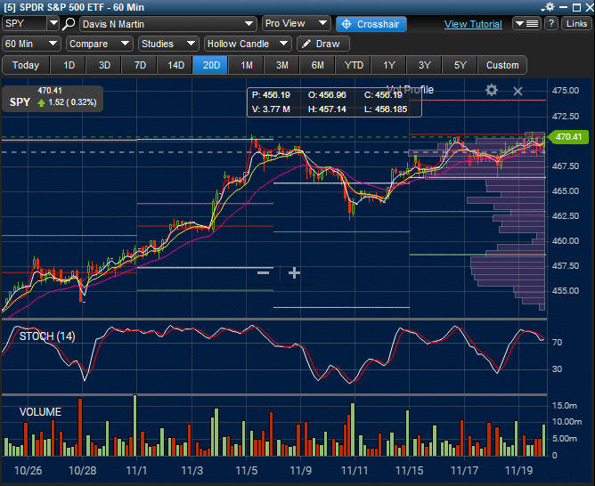
Task: Click the H: 457.14 value in tooltip
Action: (x=327, y=109)
